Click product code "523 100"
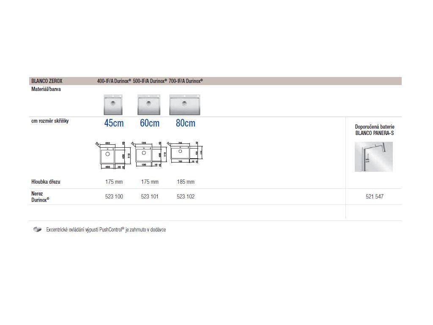433x325 pixels. [x=114, y=196]
